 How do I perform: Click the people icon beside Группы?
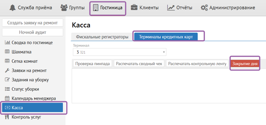click(64, 8)
